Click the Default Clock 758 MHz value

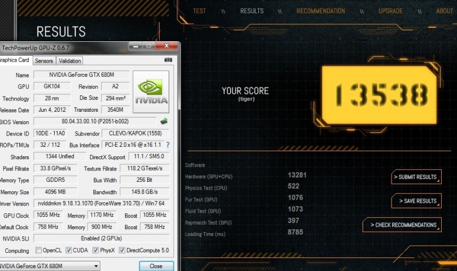[48, 226]
